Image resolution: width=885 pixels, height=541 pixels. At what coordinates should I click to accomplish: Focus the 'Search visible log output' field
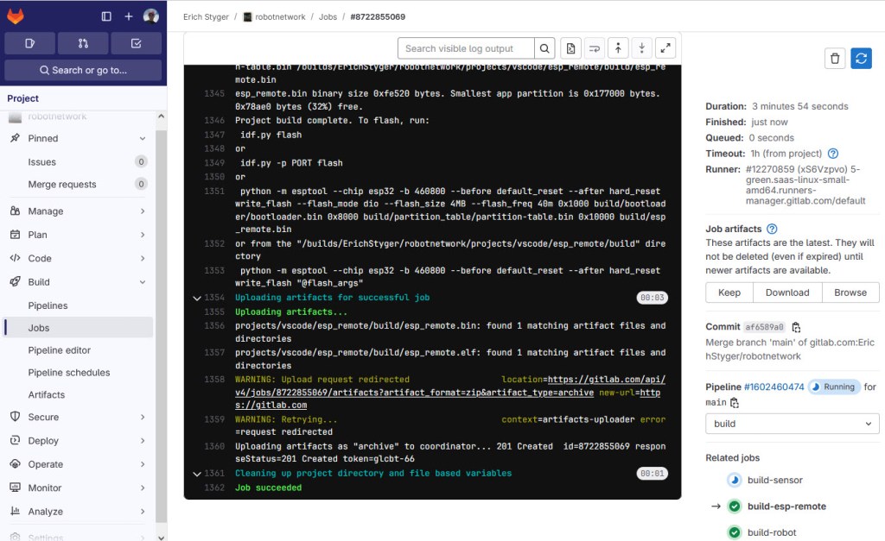tap(467, 48)
